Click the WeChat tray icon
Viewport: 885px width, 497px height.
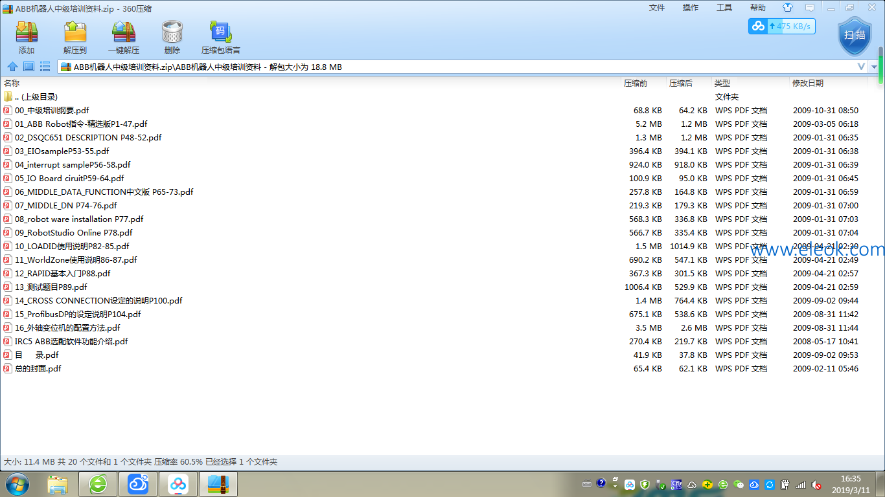(739, 484)
